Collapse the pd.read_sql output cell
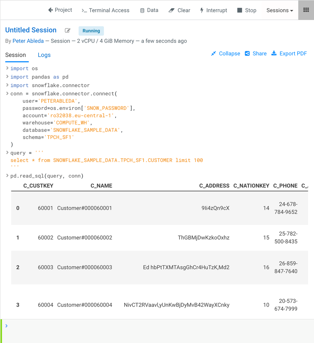The height and width of the screenshot is (343, 314). point(7,175)
